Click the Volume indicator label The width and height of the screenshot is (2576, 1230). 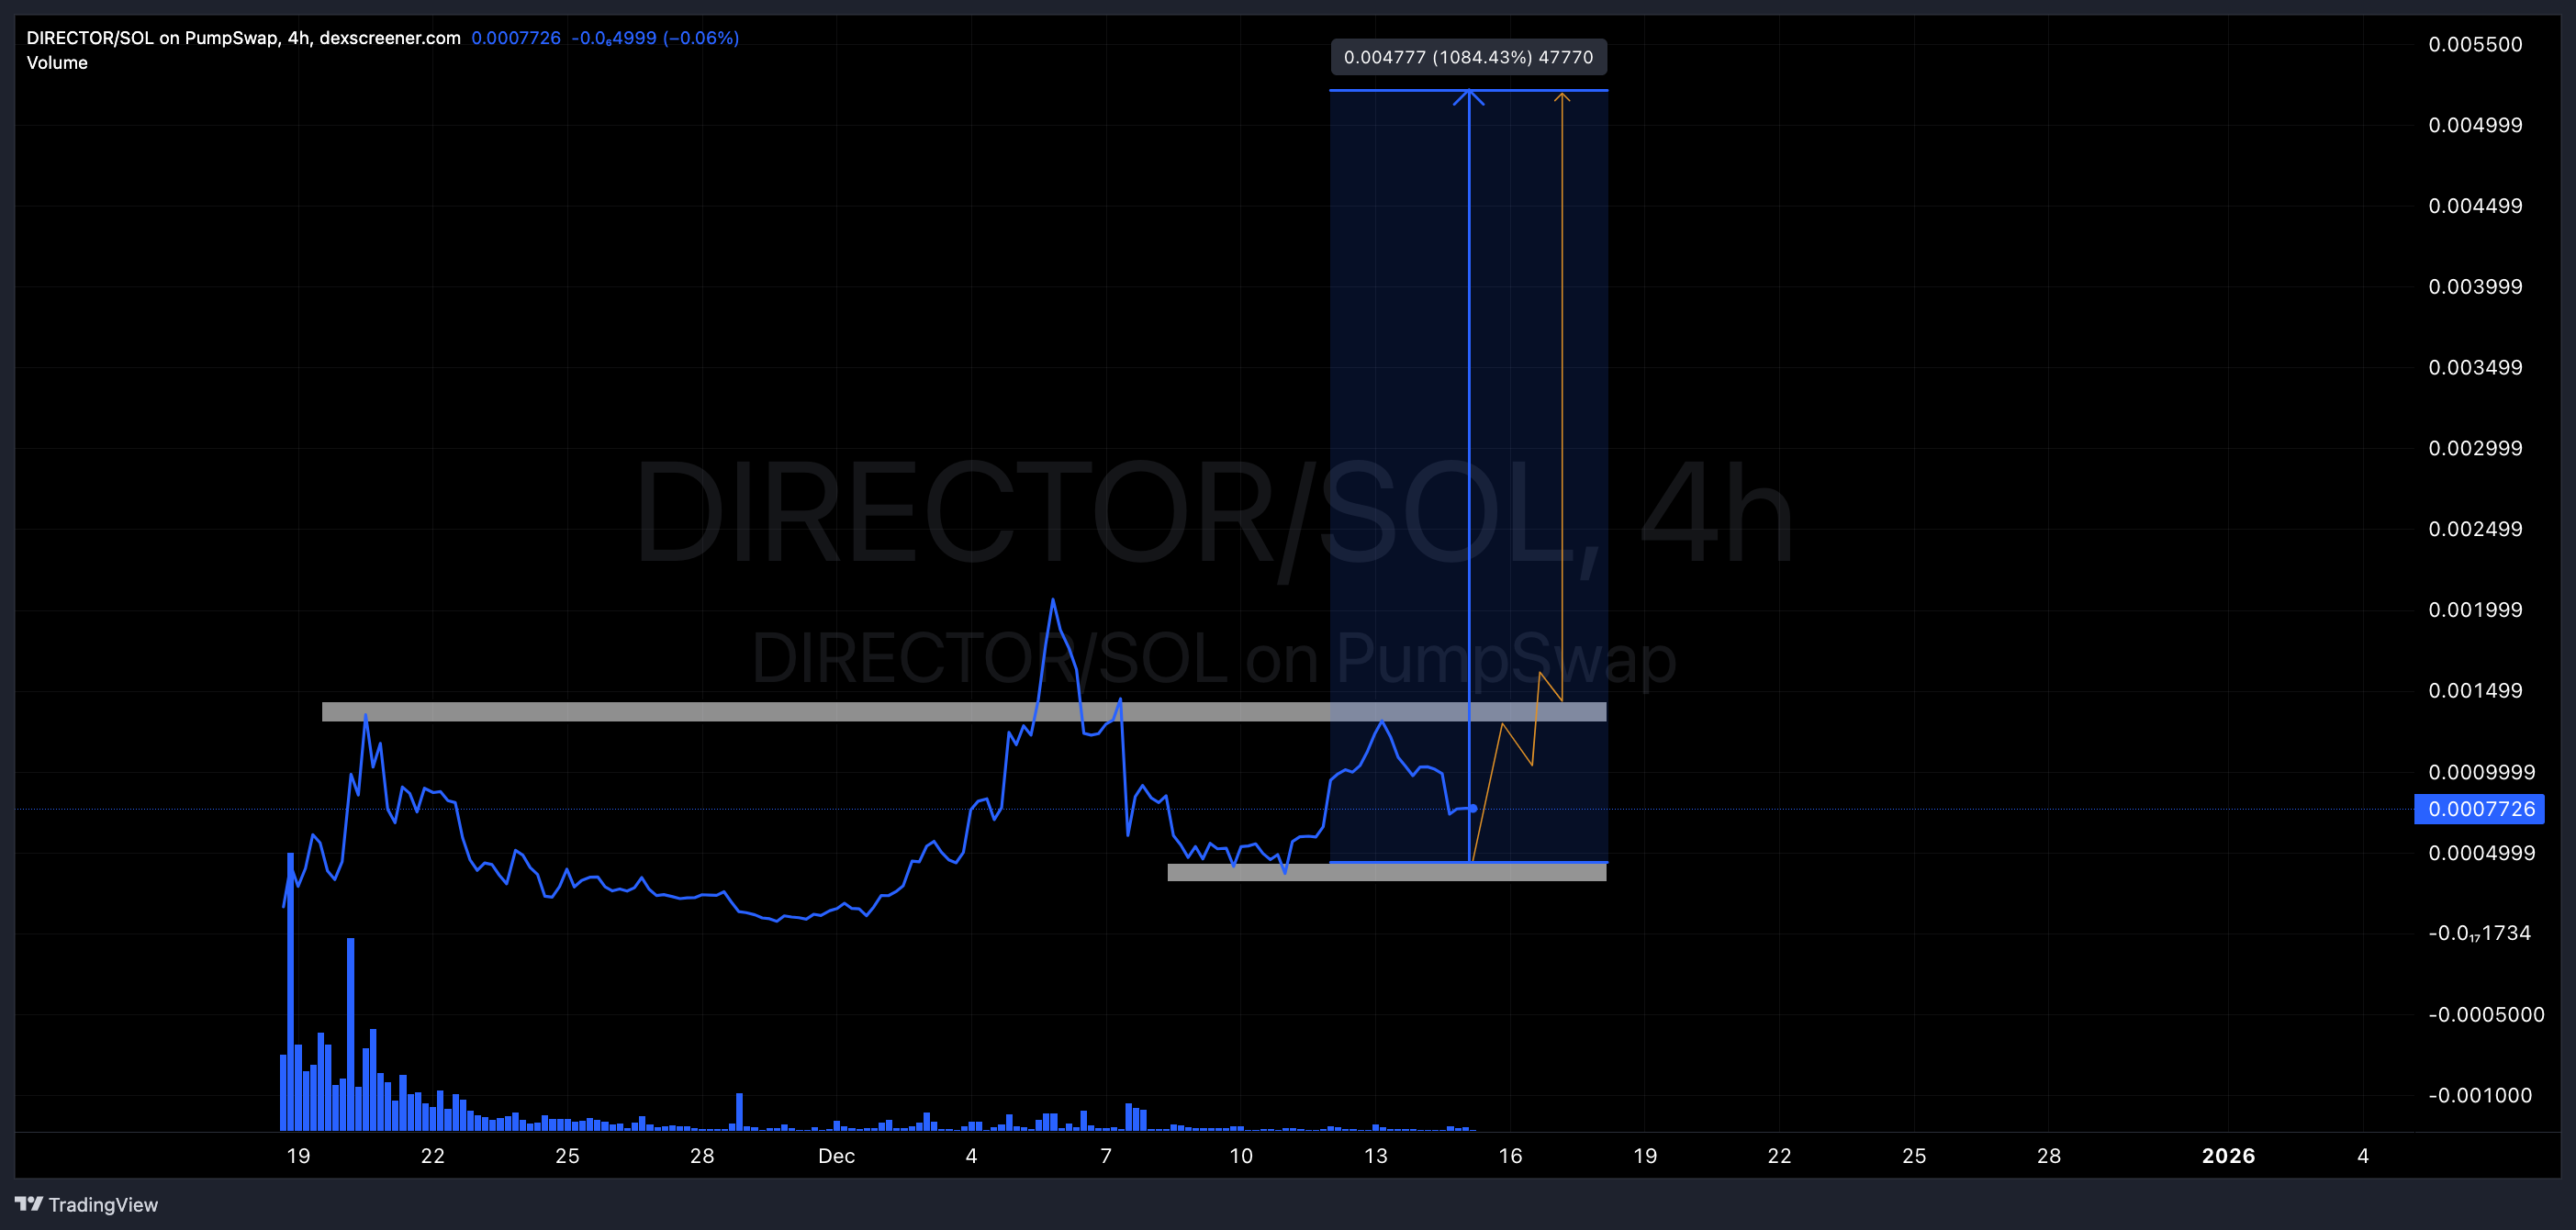[x=57, y=63]
